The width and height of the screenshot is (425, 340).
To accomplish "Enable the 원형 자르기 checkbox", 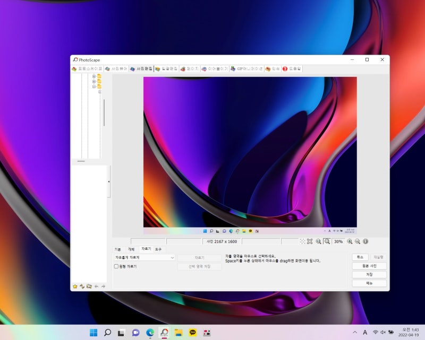I will coord(116,266).
